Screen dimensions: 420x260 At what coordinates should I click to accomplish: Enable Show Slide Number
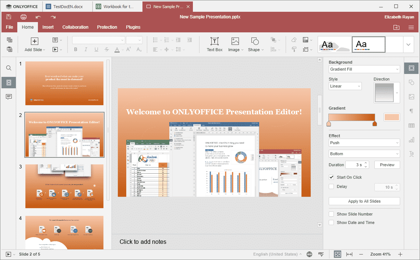331,214
